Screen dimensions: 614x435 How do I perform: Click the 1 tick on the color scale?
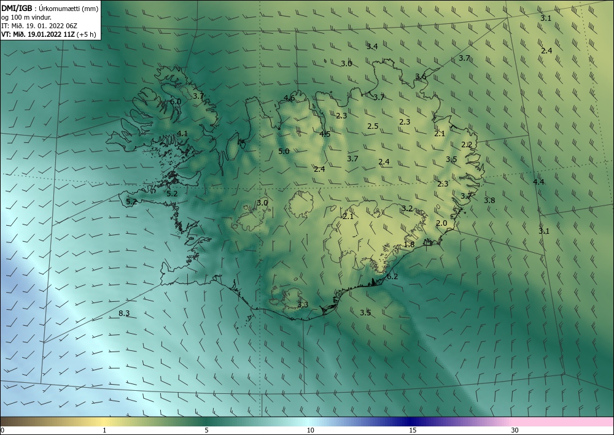click(104, 430)
